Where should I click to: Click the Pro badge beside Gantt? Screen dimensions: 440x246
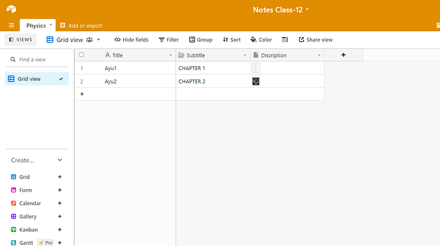[45, 243]
